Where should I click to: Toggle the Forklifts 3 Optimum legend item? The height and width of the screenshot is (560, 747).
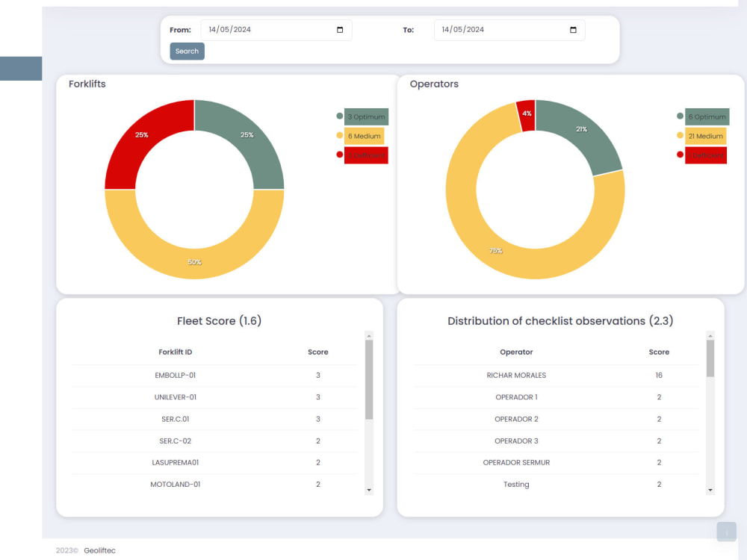click(x=362, y=116)
